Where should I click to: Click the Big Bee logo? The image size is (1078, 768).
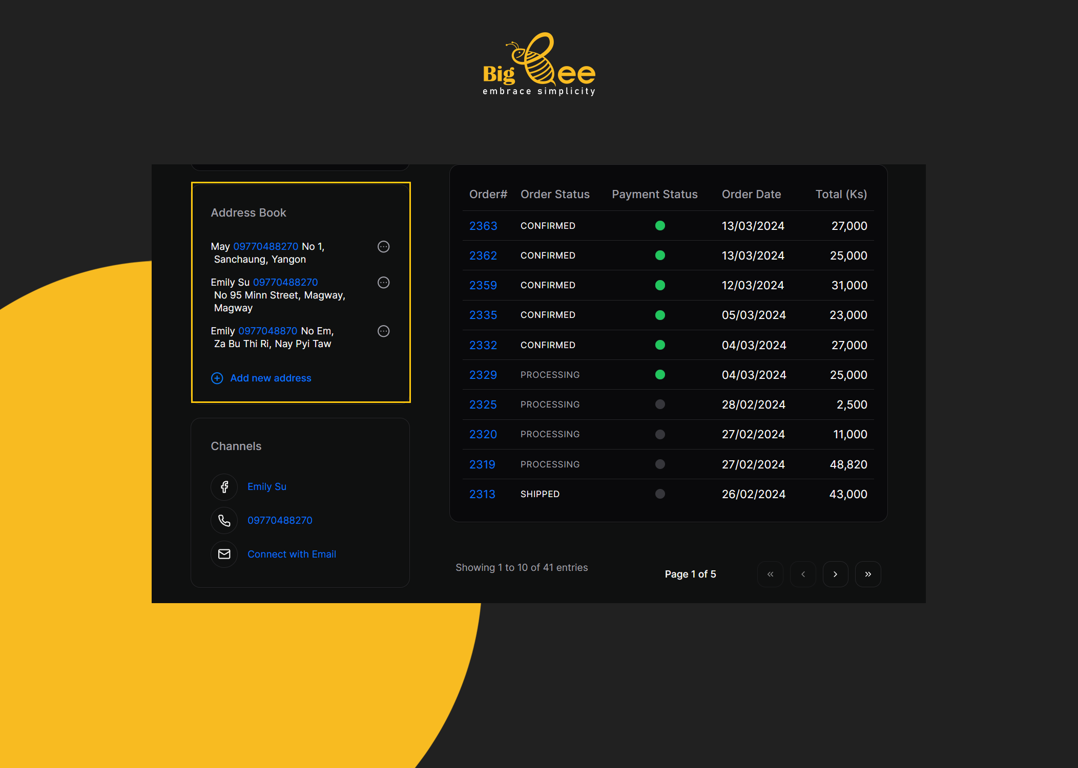(539, 65)
